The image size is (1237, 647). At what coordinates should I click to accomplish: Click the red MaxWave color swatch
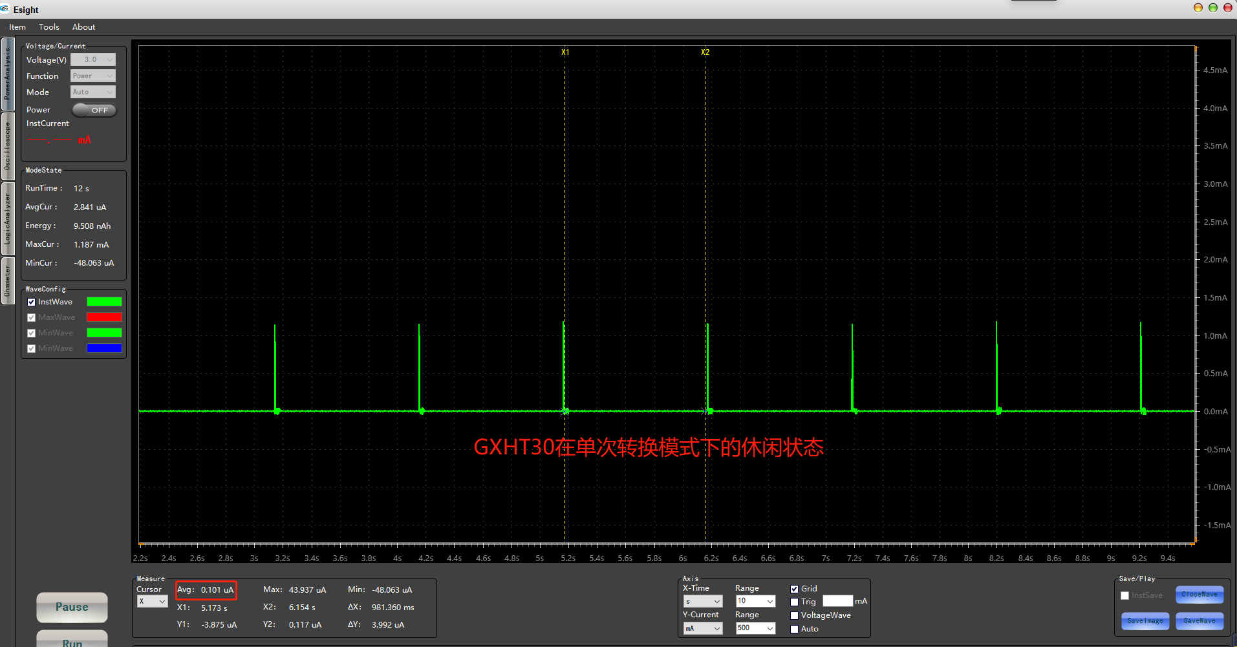click(x=104, y=317)
